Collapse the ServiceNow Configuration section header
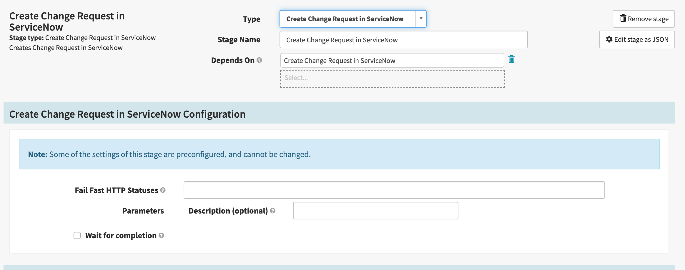 [x=127, y=114]
